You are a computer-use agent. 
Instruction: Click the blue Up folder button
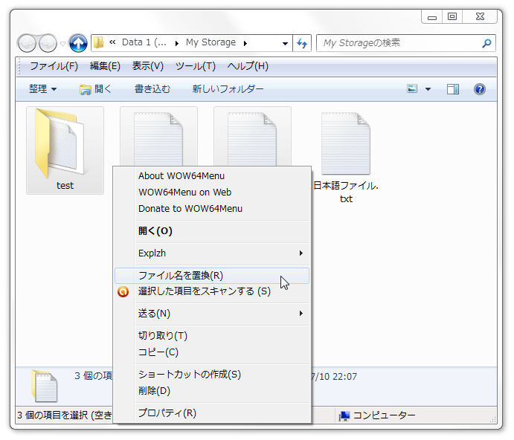78,43
